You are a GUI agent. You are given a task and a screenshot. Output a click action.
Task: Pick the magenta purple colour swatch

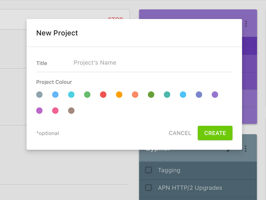[x=40, y=111]
